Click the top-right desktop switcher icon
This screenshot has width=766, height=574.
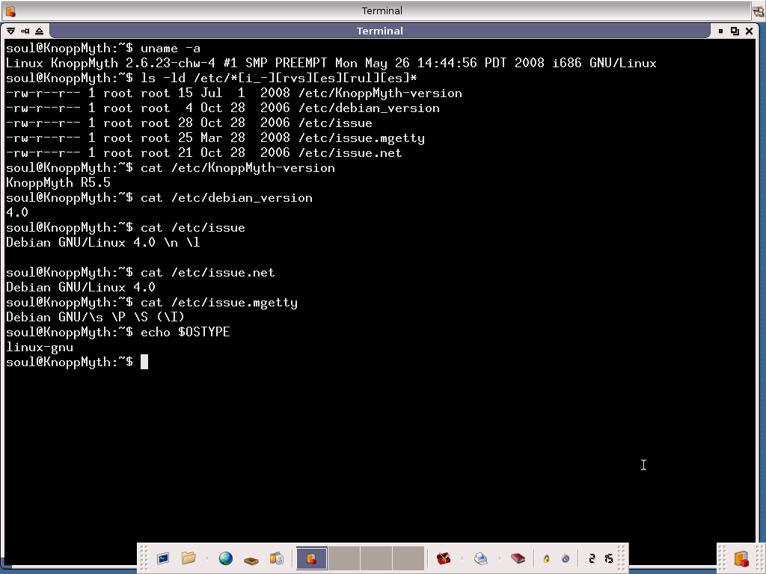click(x=759, y=10)
